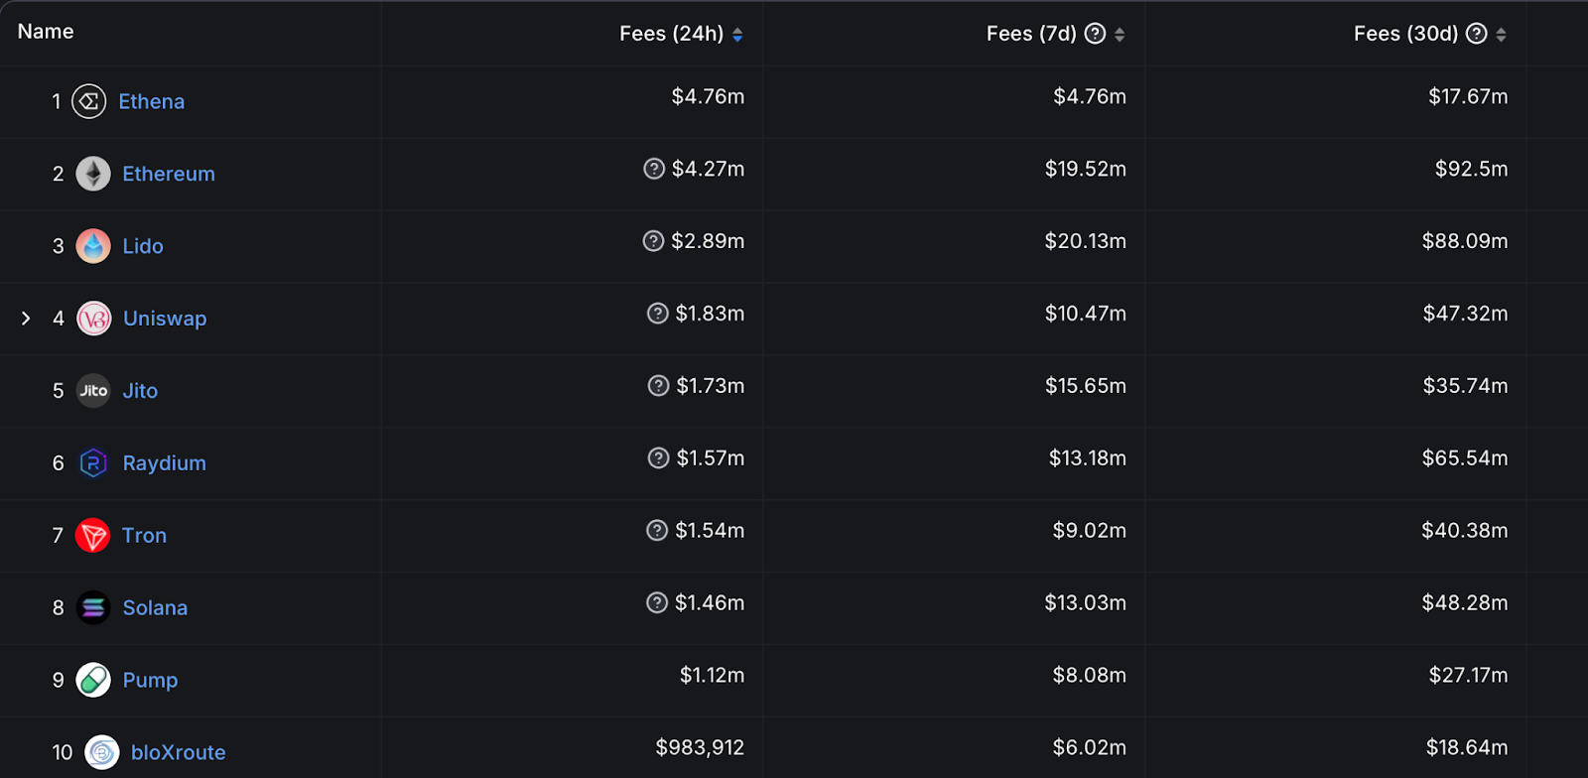
Task: Open help icon next to Fees (7d) header
Action: [1095, 34]
